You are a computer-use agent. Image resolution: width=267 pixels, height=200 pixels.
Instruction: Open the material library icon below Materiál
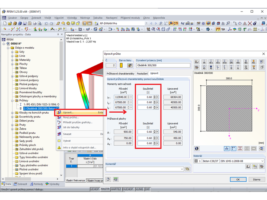point(248,167)
